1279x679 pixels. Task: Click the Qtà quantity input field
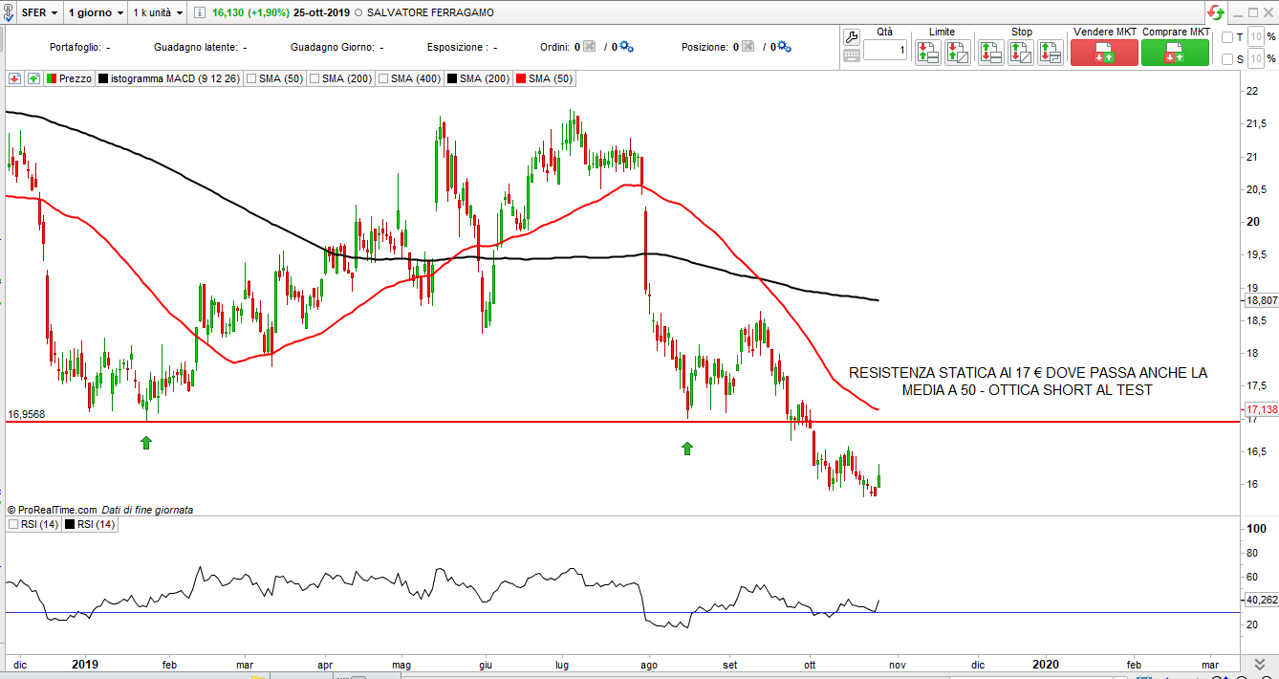pyautogui.click(x=885, y=51)
